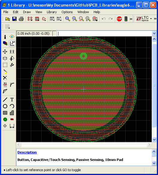Click in the command line input field
The height and width of the screenshot is (175, 158).
104,34
